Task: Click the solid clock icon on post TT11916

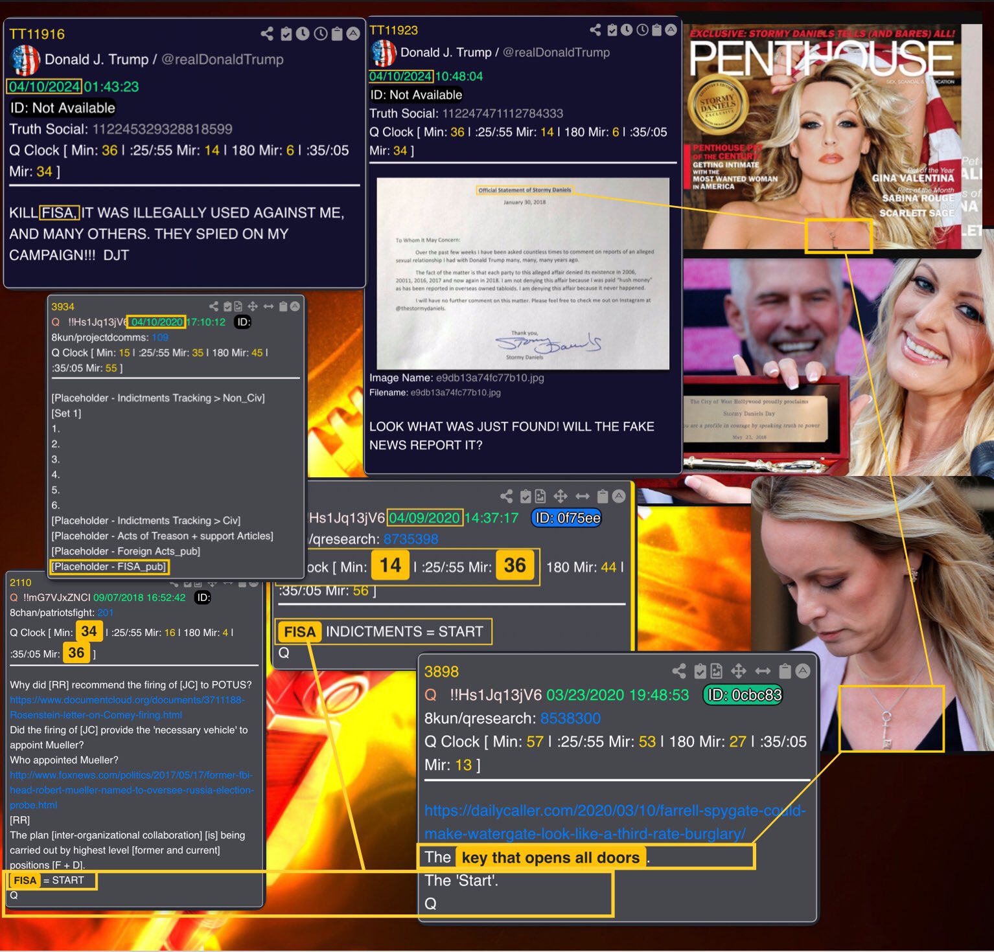Action: click(x=303, y=34)
